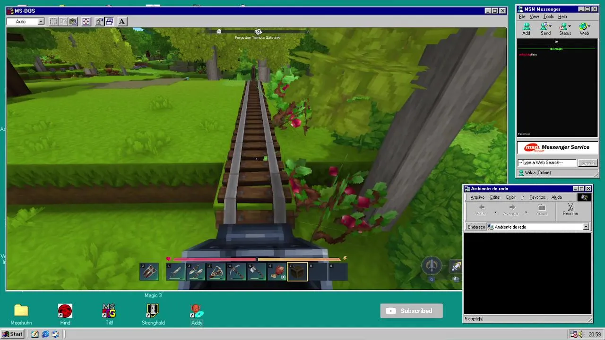The image size is (605, 340).
Task: Select empty hotbar slot 8
Action: coord(318,272)
